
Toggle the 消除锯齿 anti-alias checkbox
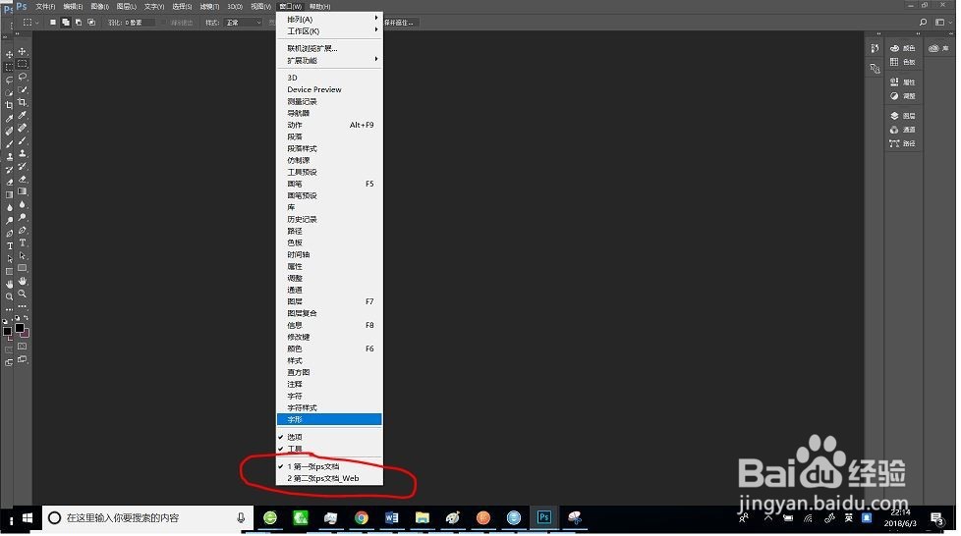[x=164, y=23]
